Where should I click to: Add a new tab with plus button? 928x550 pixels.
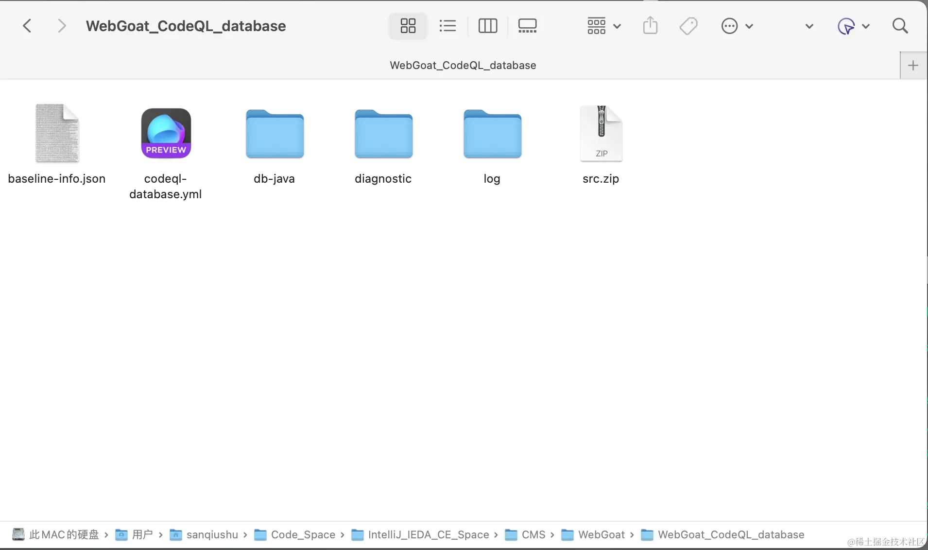(x=913, y=65)
